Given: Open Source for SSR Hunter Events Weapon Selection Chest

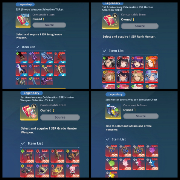Looking at the screenshot, I should pos(141,116).
